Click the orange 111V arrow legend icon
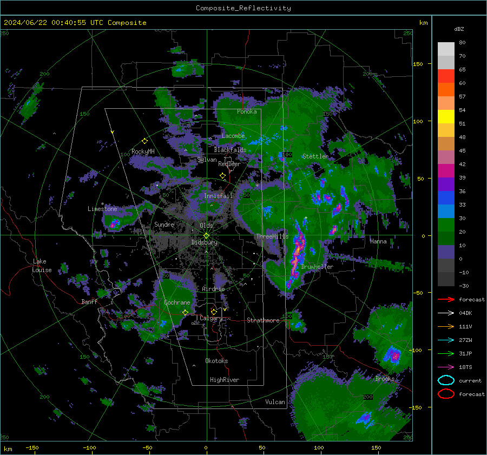Screen dimensions: 487x455 [446, 326]
